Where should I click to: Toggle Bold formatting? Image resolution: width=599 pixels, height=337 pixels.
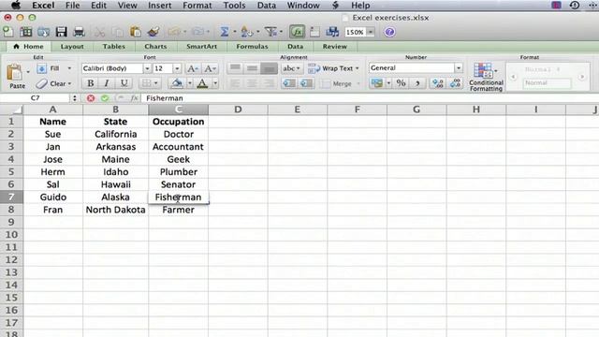91,83
